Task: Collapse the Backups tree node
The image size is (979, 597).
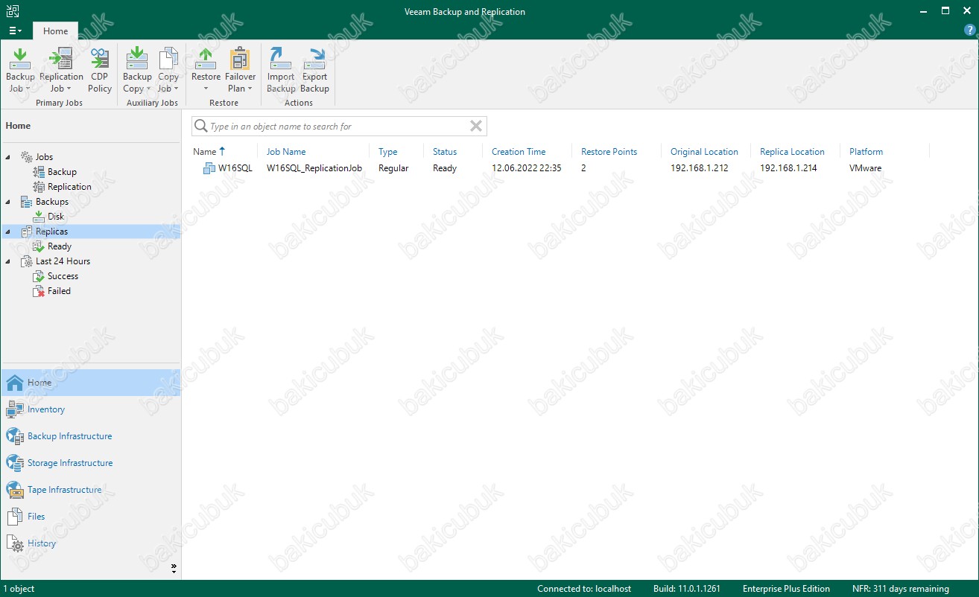Action: [8, 202]
